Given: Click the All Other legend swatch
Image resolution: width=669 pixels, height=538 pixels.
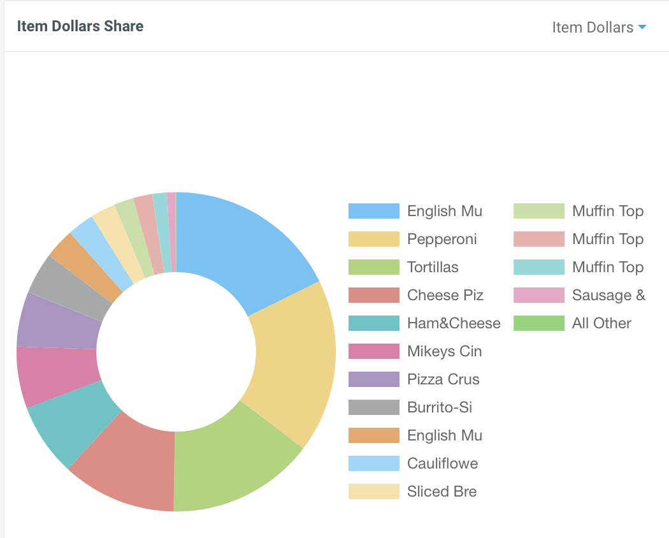Looking at the screenshot, I should point(539,323).
